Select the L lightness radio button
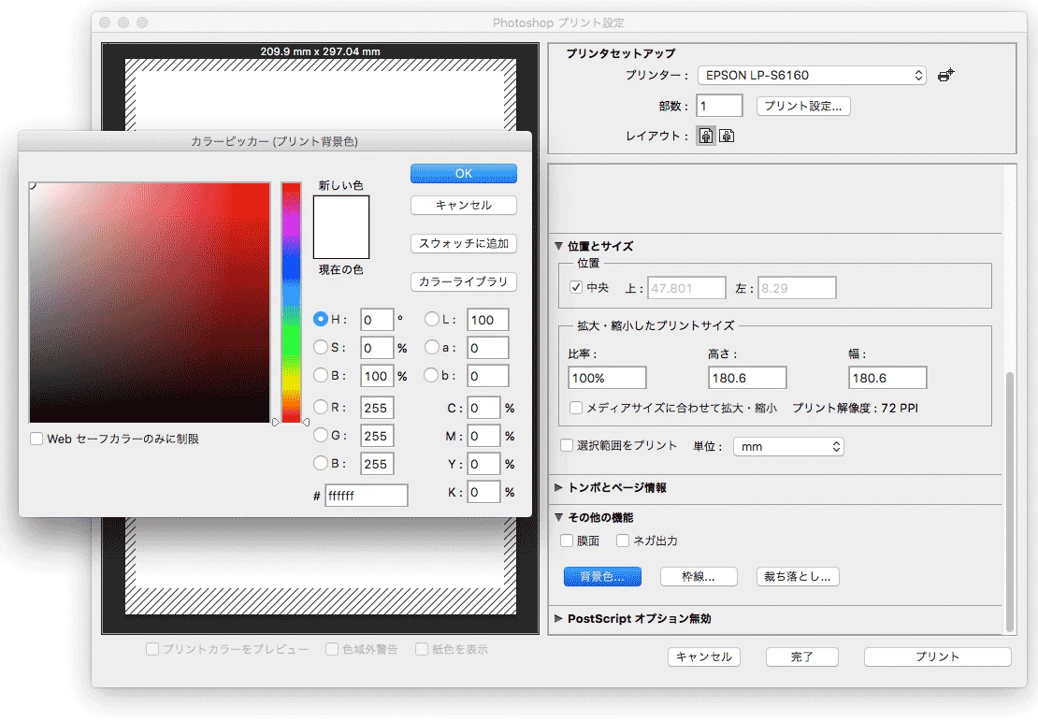The image size is (1038, 721). coord(432,319)
